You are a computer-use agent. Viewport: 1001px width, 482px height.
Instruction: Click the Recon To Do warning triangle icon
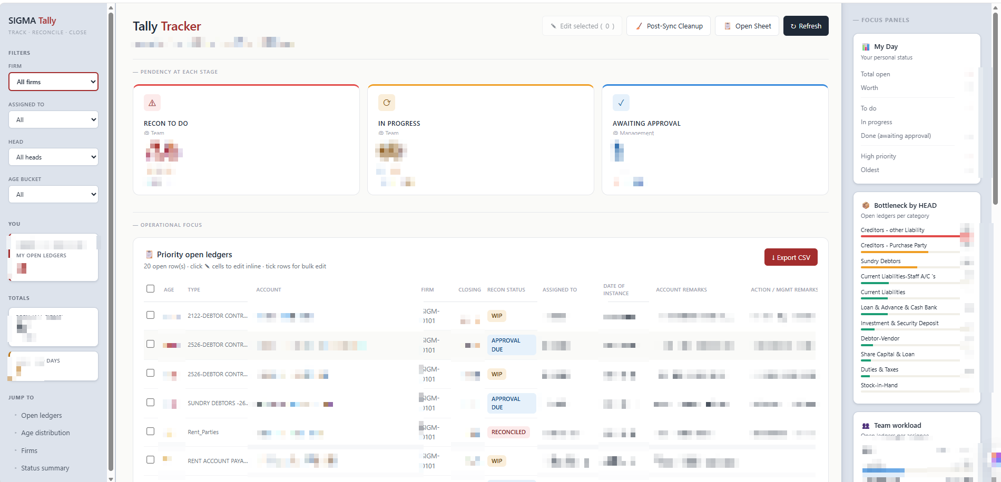point(152,103)
